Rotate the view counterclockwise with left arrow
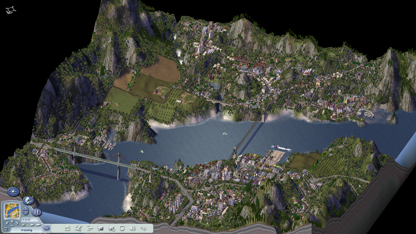The image size is (416, 234). pyautogui.click(x=7, y=223)
